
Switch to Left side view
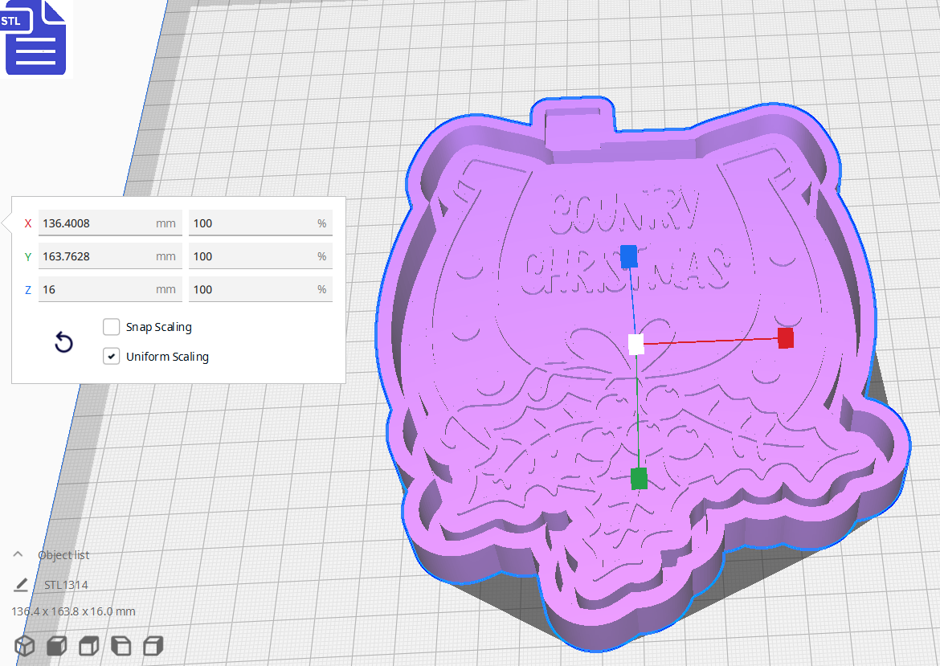click(121, 645)
